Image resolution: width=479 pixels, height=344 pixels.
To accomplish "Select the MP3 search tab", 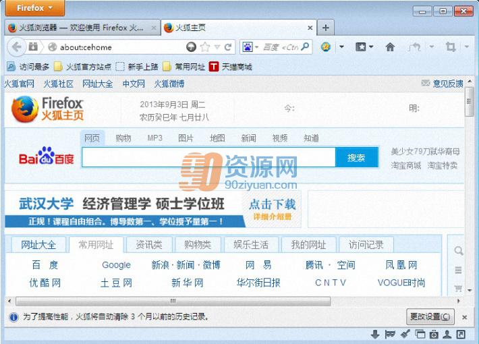I will tap(155, 138).
